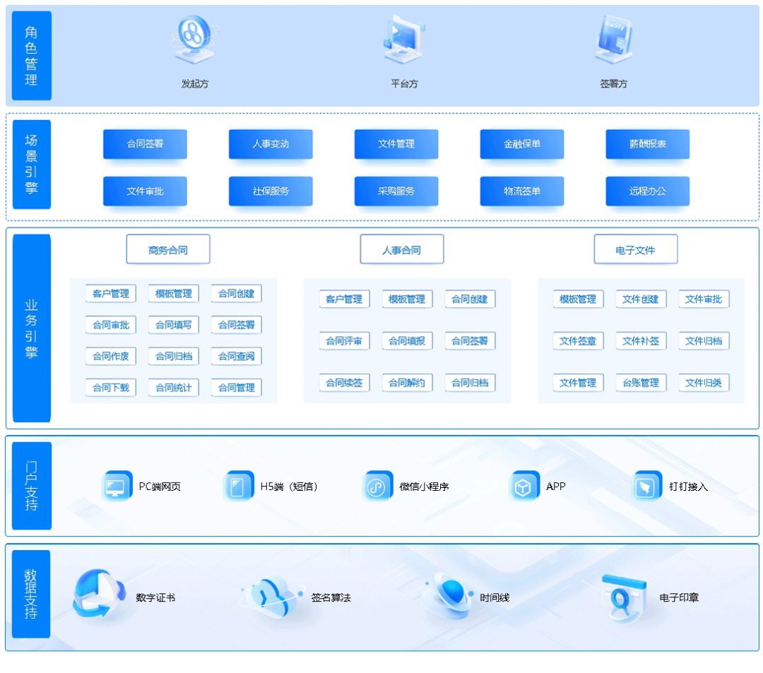Click the APP cube icon
This screenshot has height=673, width=763.
tap(524, 486)
